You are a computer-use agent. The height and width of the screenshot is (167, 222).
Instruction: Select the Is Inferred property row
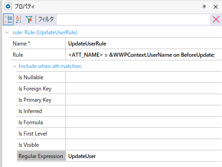[119, 111]
